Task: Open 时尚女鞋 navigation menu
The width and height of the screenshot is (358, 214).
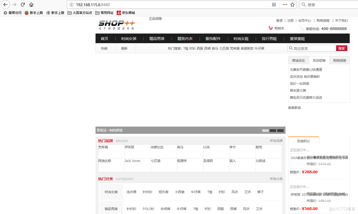Action: [241, 39]
